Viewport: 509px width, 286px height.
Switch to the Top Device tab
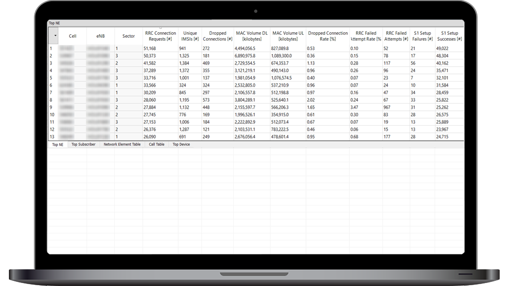181,144
